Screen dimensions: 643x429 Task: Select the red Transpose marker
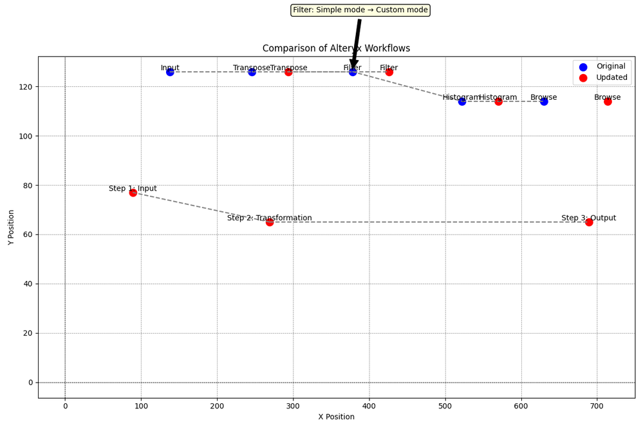288,72
